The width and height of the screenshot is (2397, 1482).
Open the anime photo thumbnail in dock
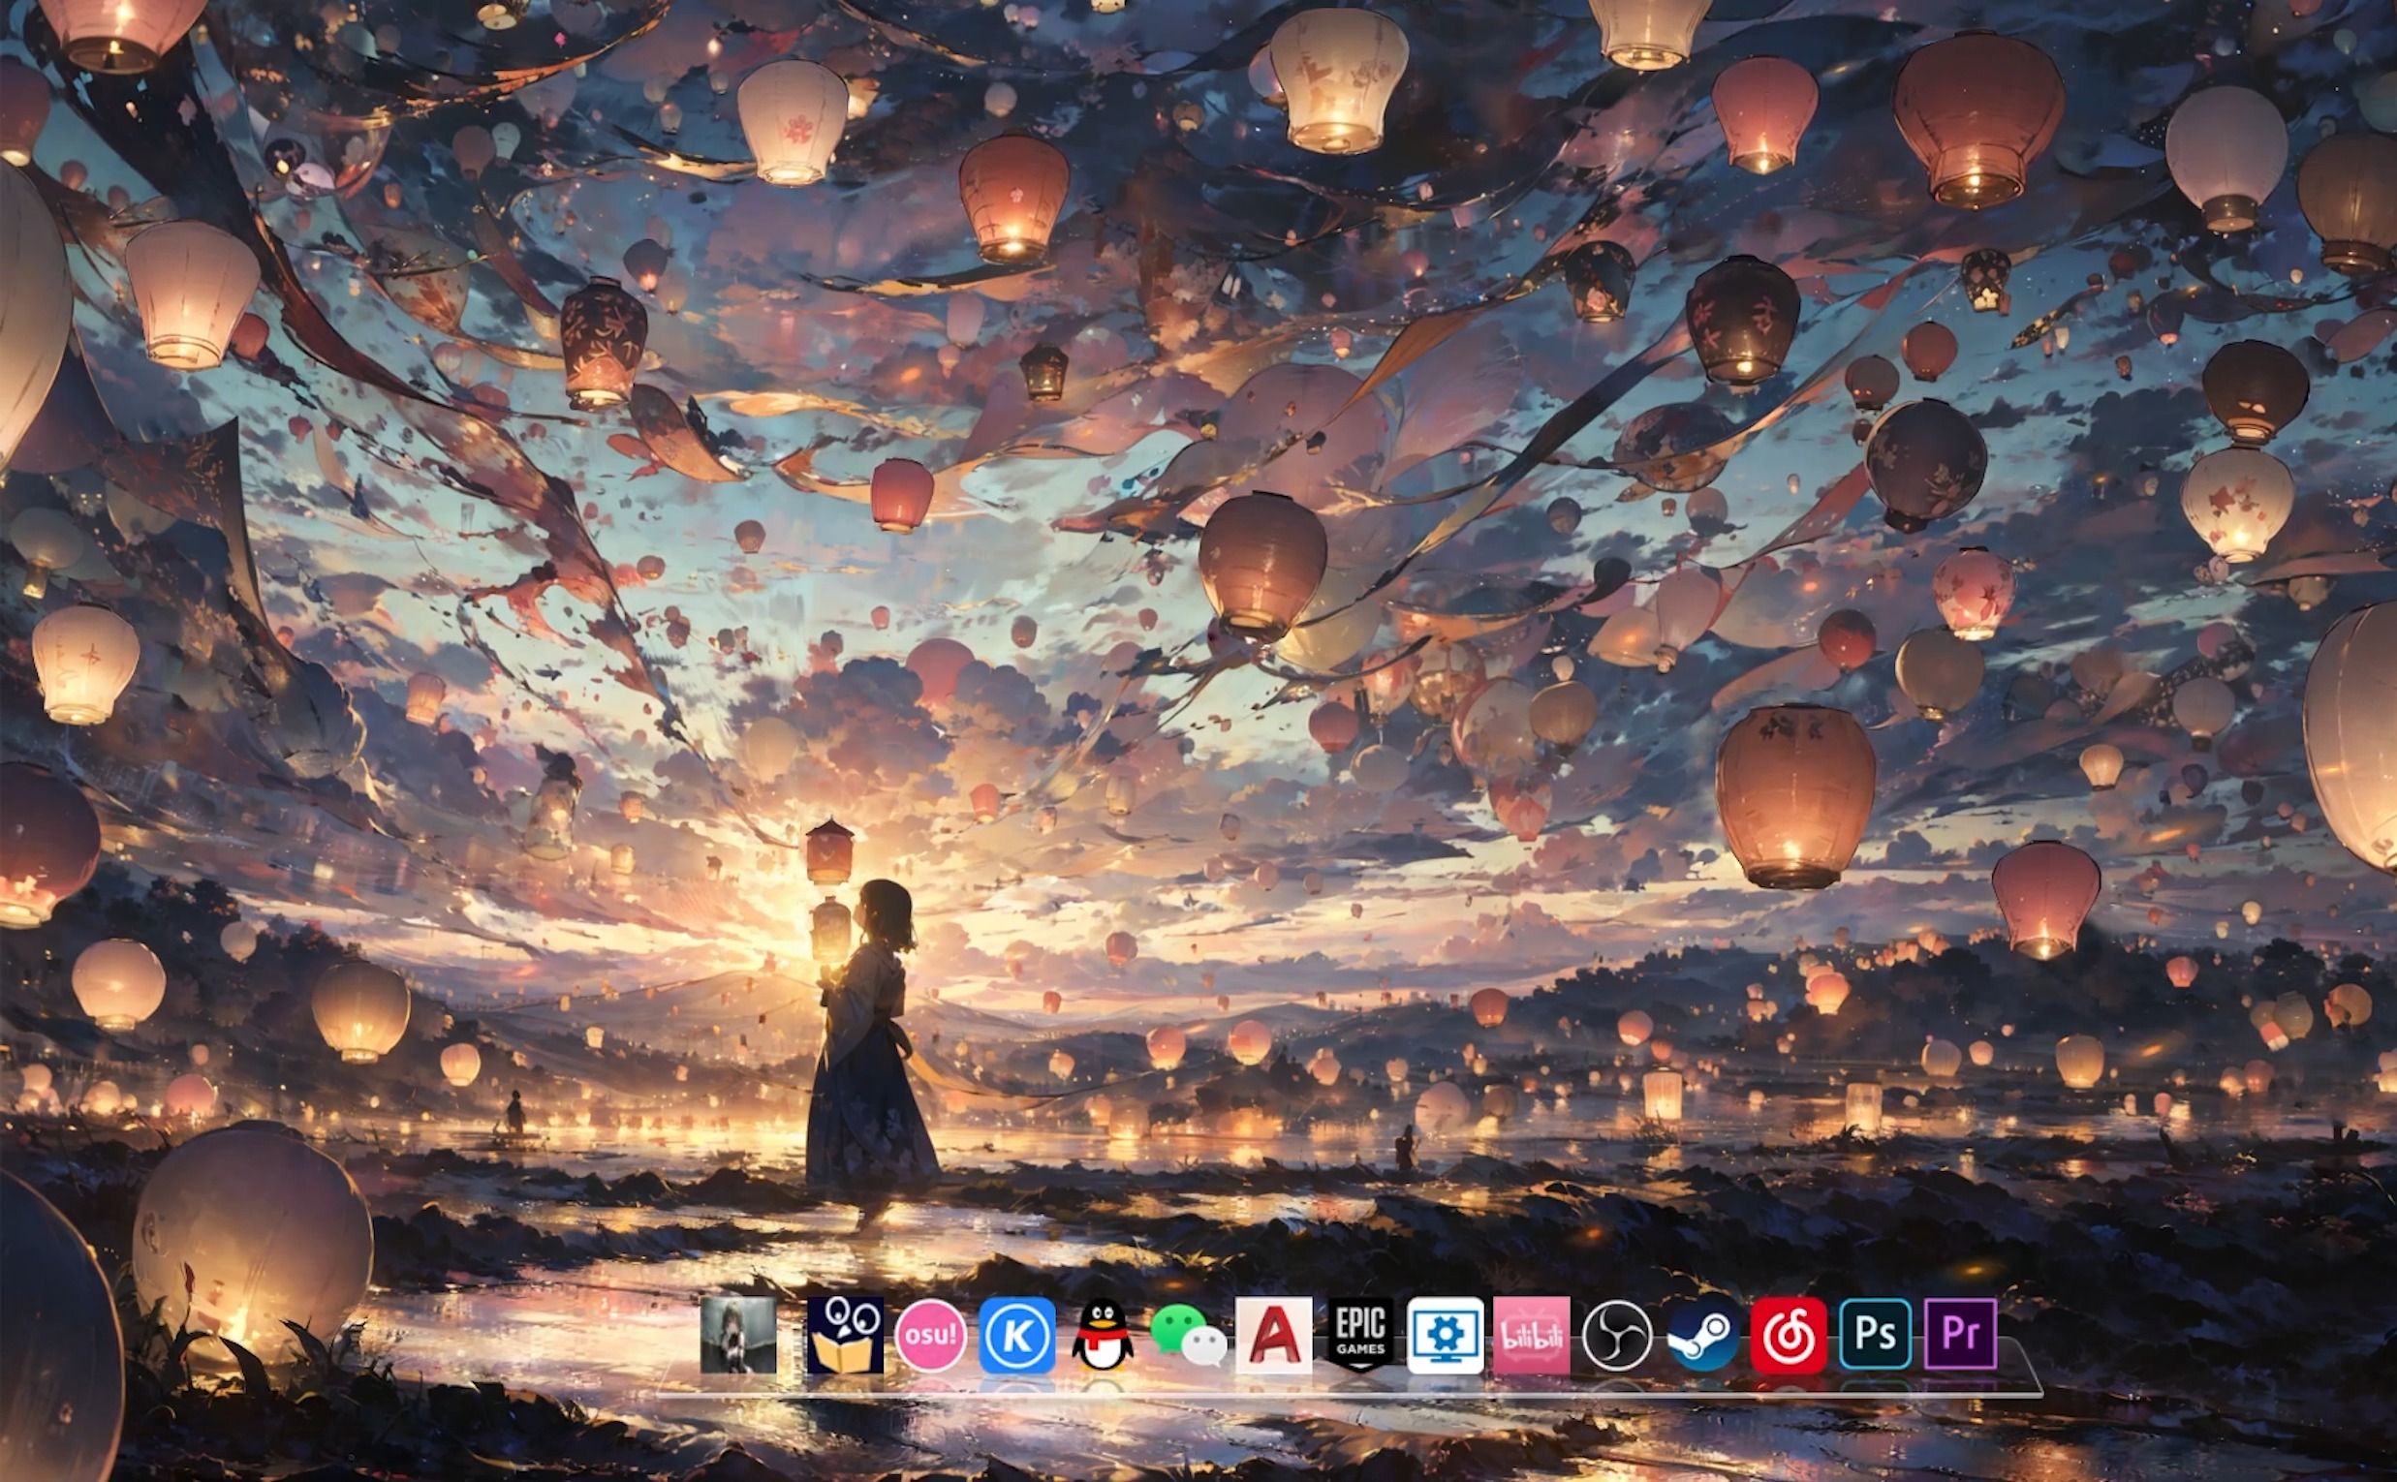(x=738, y=1335)
